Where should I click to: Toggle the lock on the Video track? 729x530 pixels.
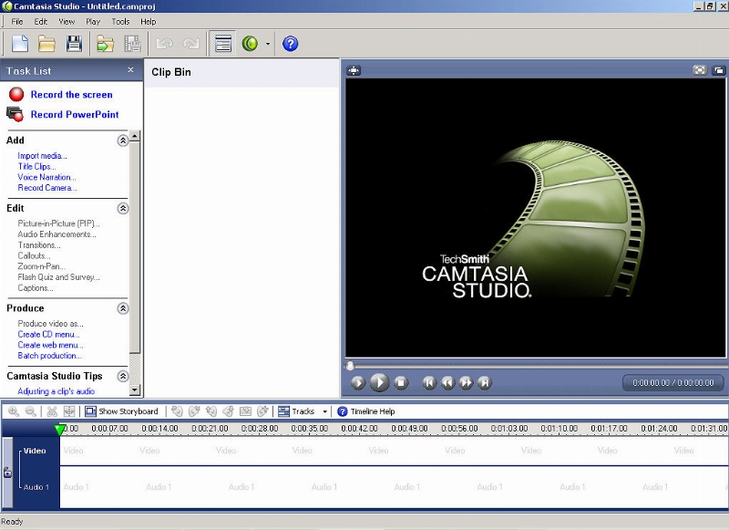coord(8,473)
